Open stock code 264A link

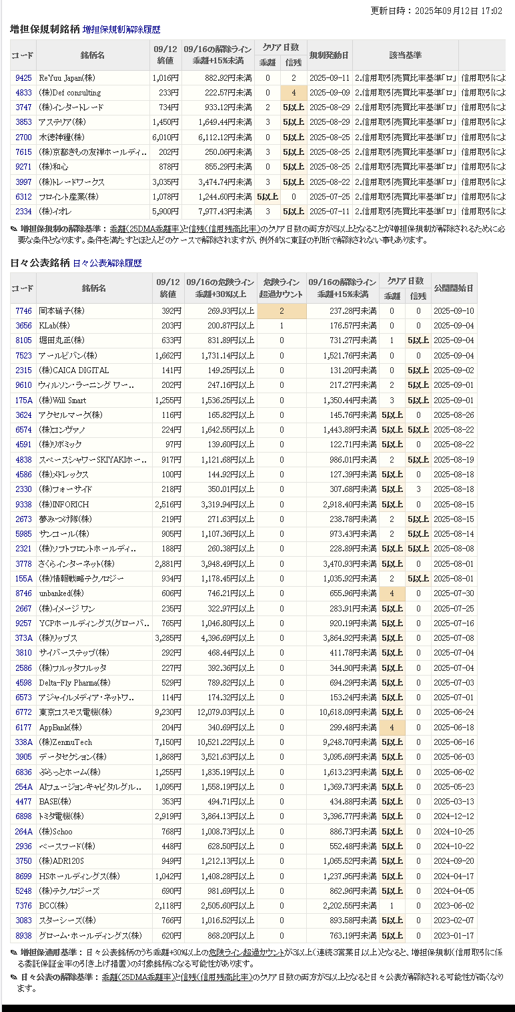tap(23, 832)
